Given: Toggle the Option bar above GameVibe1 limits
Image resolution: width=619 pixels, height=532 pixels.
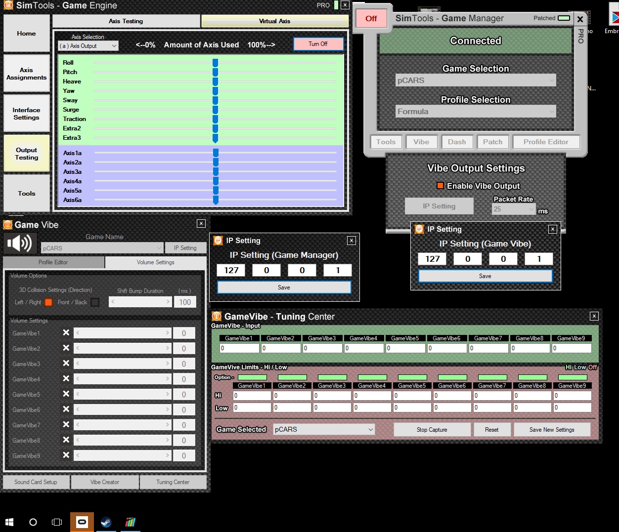Looking at the screenshot, I should [253, 377].
